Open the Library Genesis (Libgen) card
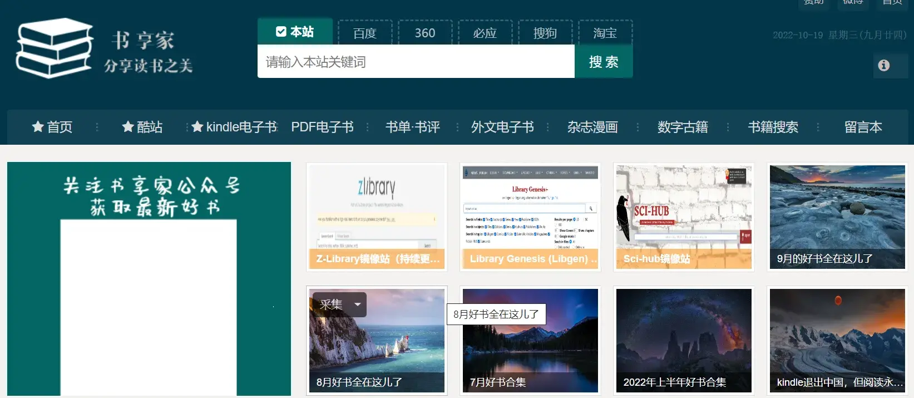 click(x=530, y=217)
